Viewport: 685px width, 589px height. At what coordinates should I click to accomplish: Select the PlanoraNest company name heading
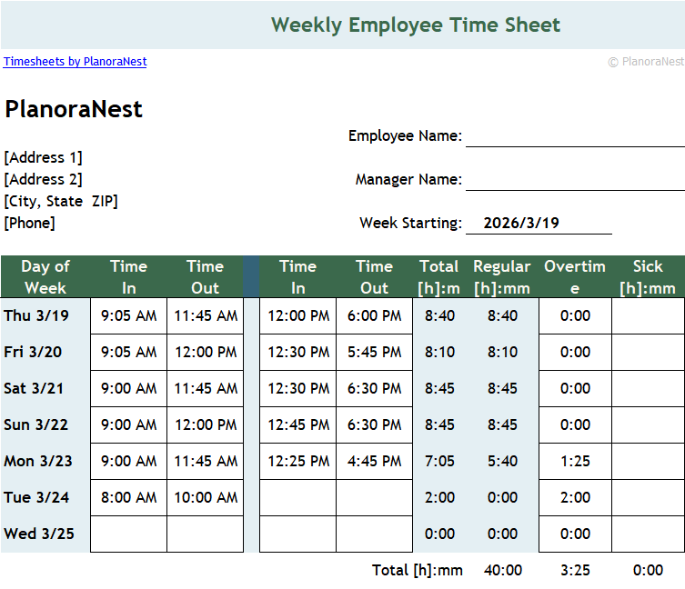74,109
